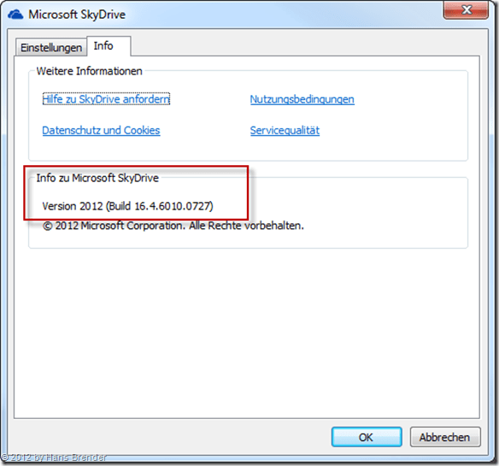Close the Microsoft SkyDrive dialog

coord(466,10)
